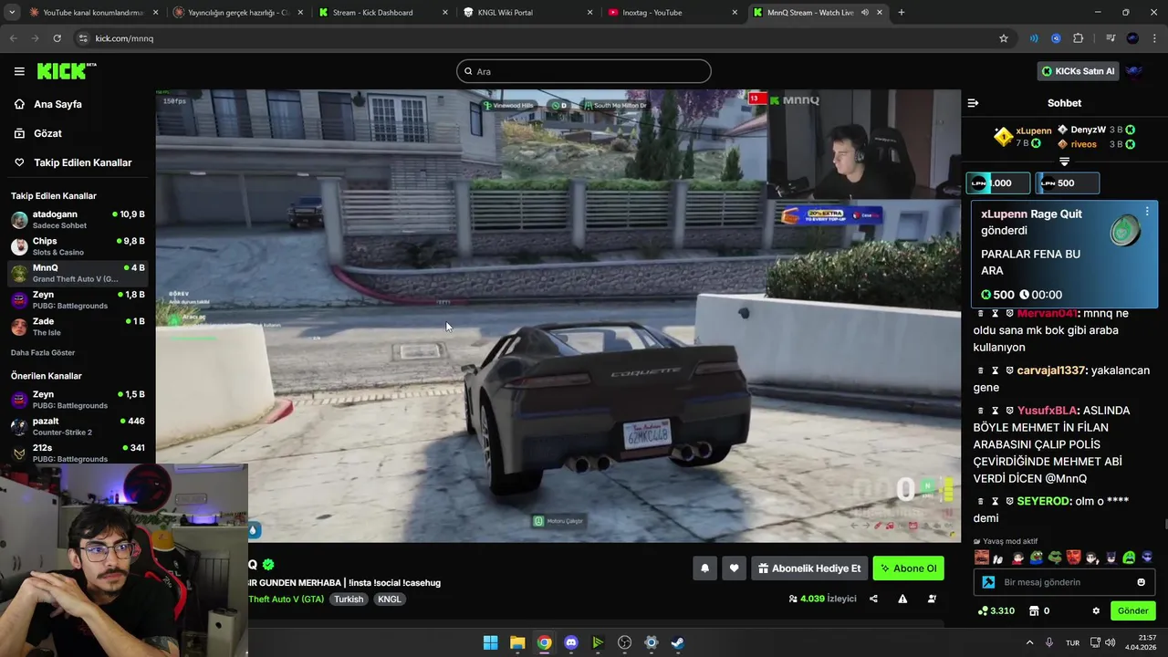Click the moderator hammer badge in chat input
This screenshot has height=657, width=1168.
(988, 582)
